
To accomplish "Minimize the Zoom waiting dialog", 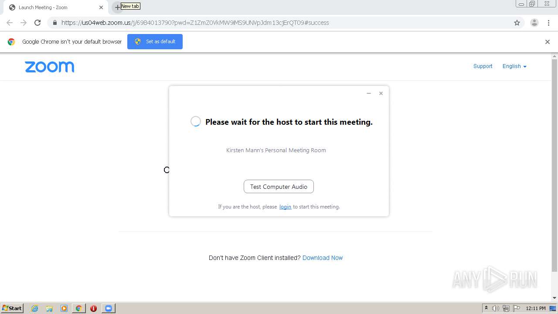I will [369, 93].
